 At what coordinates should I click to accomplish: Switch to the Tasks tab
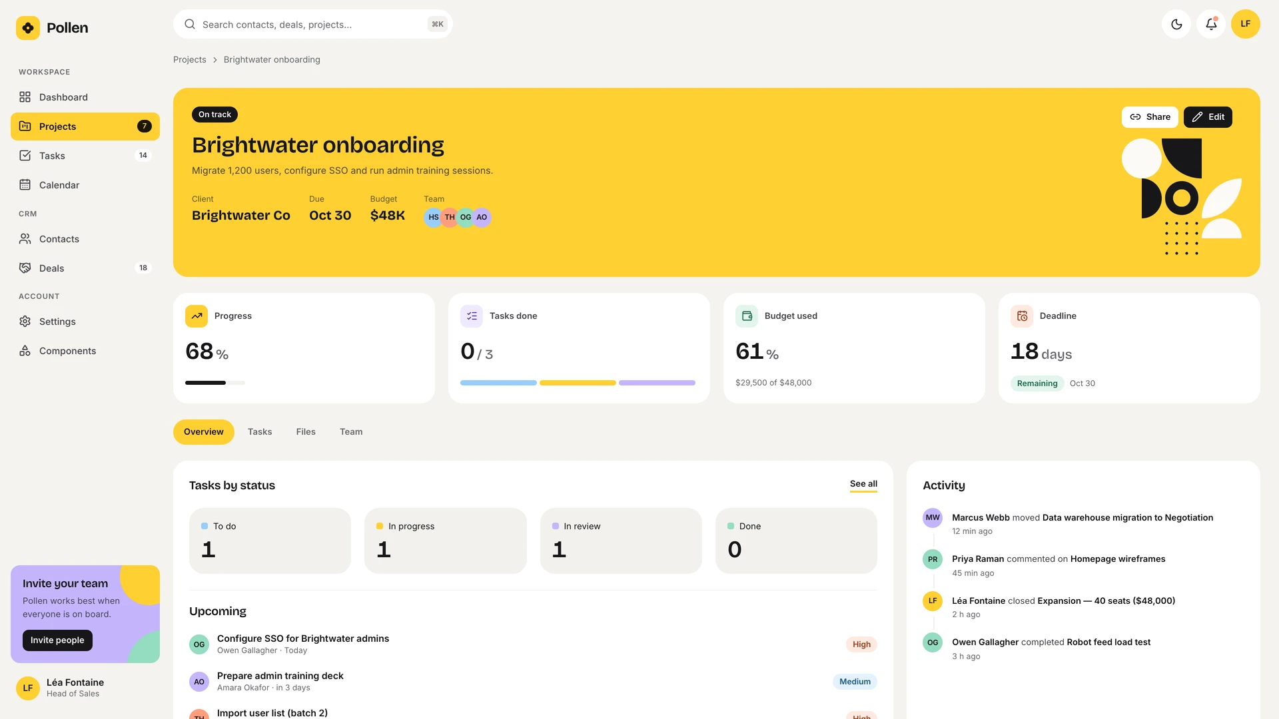point(260,432)
